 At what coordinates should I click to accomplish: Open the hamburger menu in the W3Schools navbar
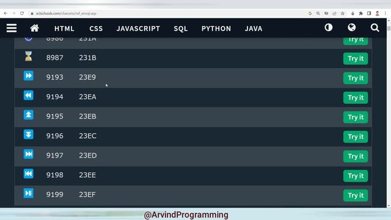[x=12, y=28]
